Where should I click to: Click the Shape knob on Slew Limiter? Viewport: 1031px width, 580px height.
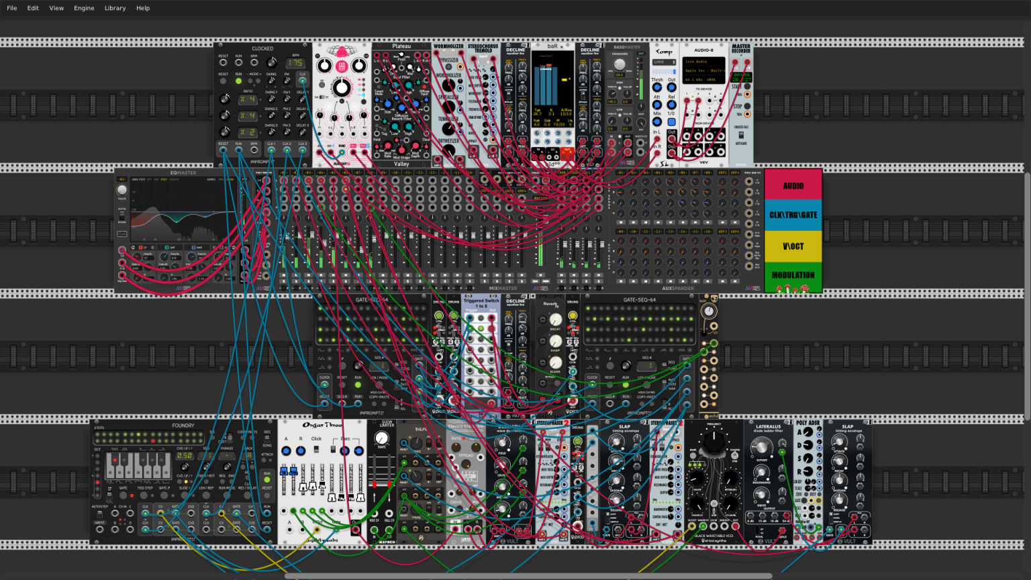coord(381,438)
